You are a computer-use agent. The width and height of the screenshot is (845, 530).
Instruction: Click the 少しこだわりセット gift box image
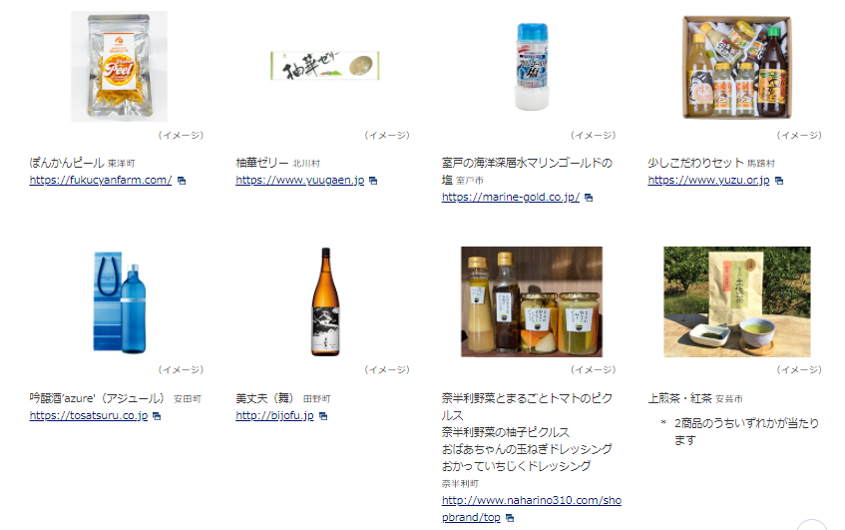coord(736,67)
